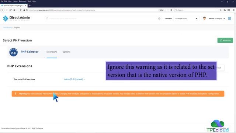Open the File menu

point(2,1)
